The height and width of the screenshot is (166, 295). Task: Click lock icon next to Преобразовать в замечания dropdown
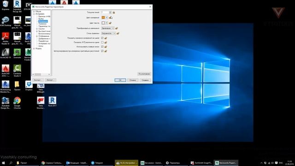[117, 28]
